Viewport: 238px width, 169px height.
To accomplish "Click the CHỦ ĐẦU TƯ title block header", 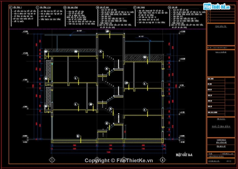I will point(221,27).
